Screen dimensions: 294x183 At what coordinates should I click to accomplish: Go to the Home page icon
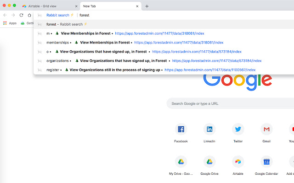(29, 15)
